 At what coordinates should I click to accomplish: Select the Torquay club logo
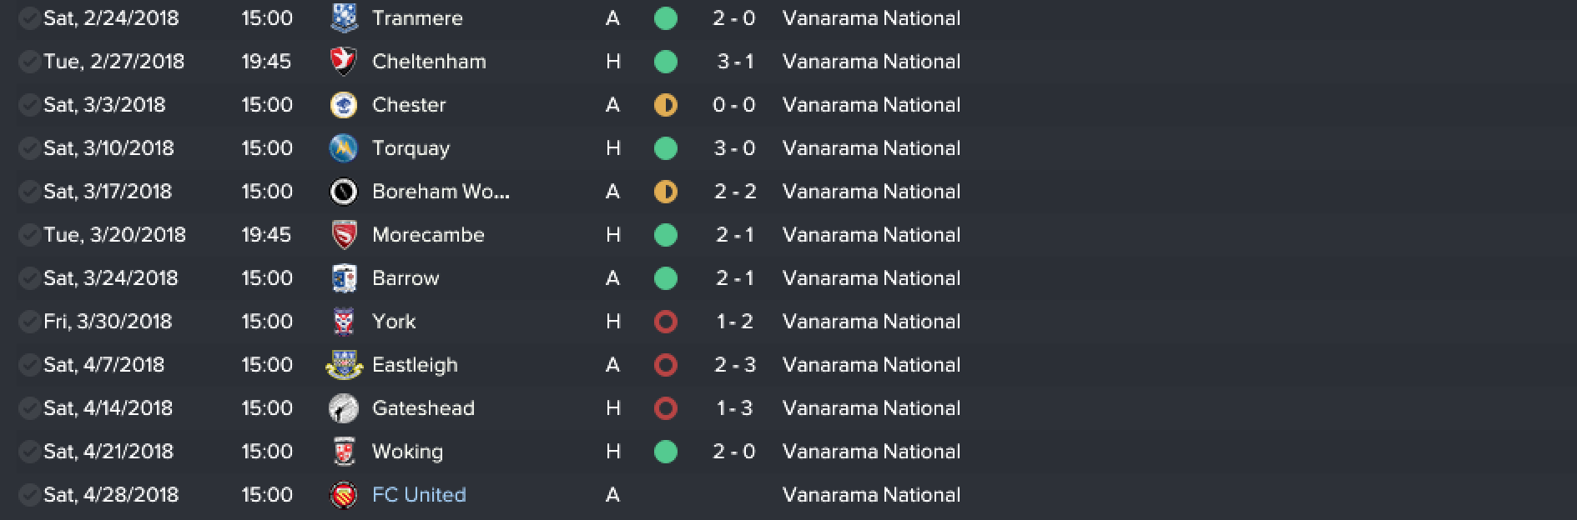pos(344,148)
